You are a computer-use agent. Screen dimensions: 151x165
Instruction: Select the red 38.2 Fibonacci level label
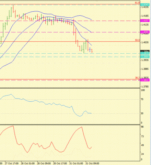coord(137,78)
